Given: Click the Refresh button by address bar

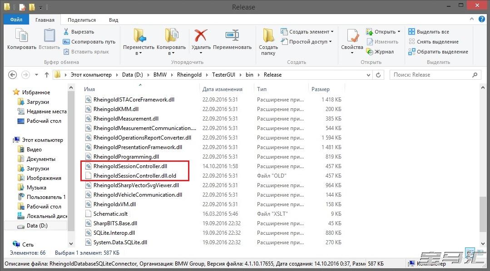Looking at the screenshot, I should (378, 75).
